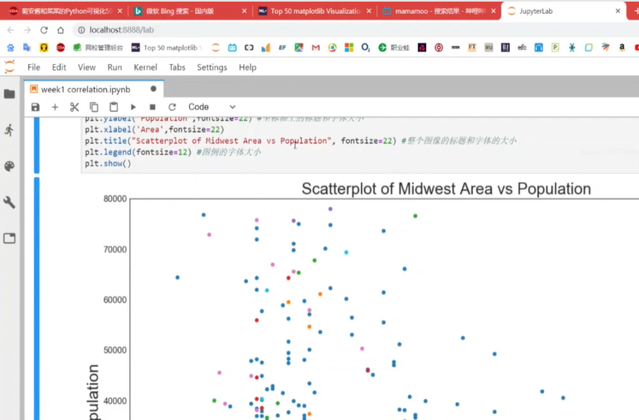
Task: Open the O2 bookmark icon
Action: click(x=366, y=48)
